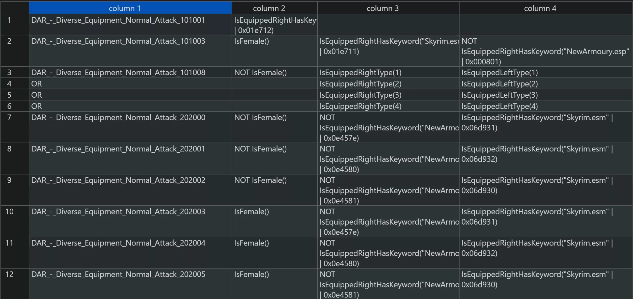The width and height of the screenshot is (633, 299).
Task: Select row header number 10
Action: [15, 221]
